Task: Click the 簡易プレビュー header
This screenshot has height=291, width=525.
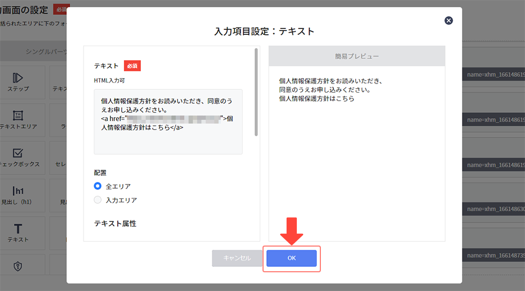Action: 357,56
